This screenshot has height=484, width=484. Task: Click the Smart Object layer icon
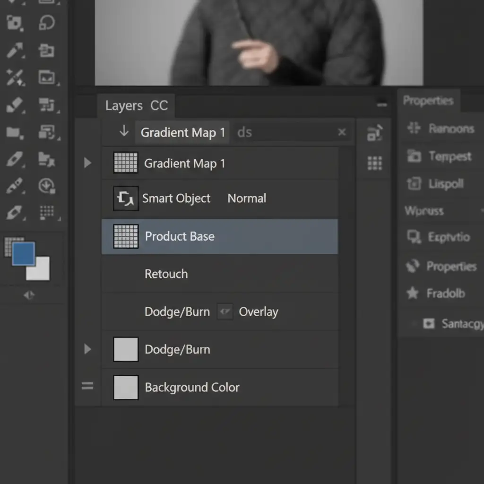pos(126,199)
